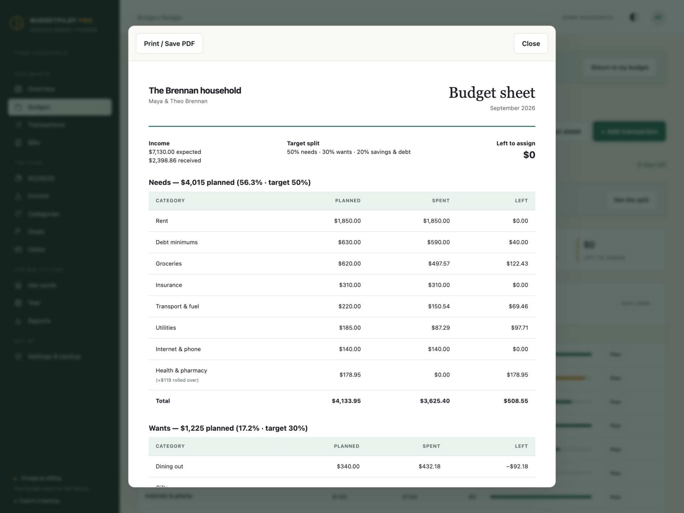
Task: Select Dining out spent '$432.18'
Action: pyautogui.click(x=429, y=466)
